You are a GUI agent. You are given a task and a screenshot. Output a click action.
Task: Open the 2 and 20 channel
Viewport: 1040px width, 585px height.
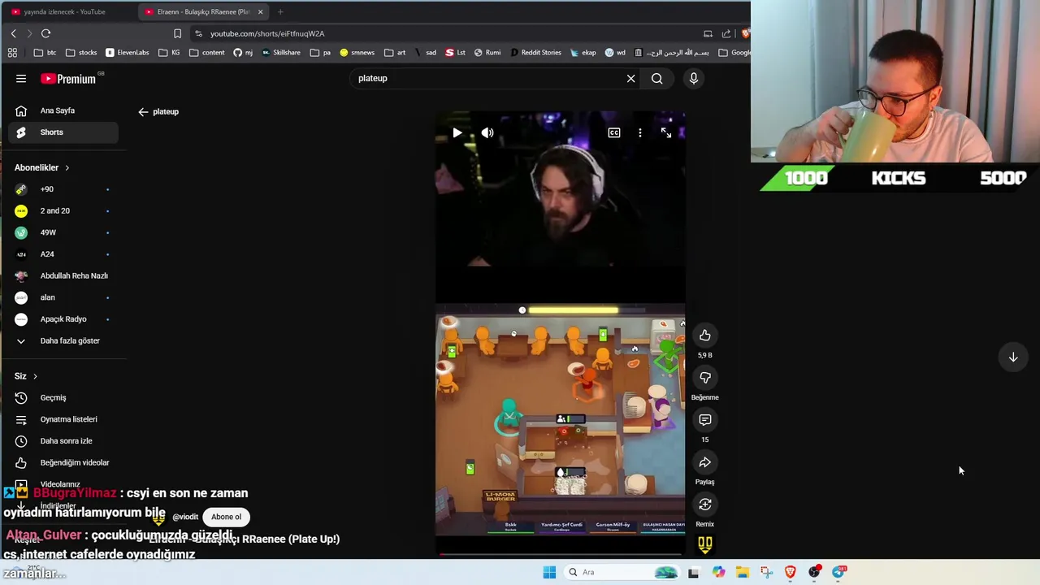63,211
